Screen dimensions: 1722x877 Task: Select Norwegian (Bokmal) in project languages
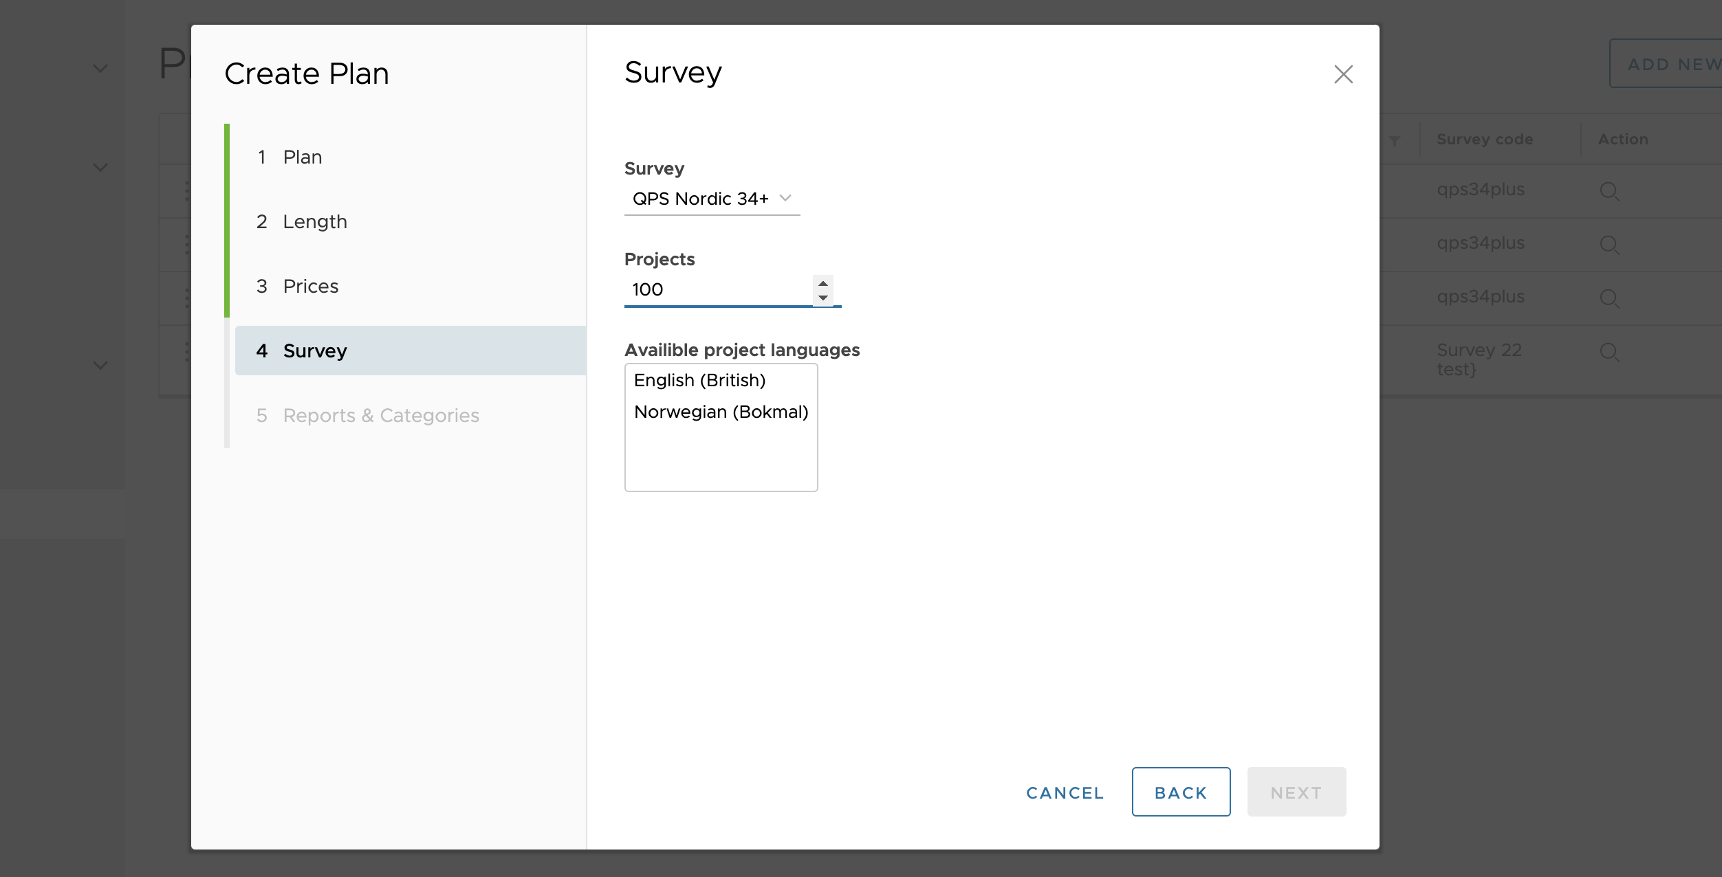[721, 412]
